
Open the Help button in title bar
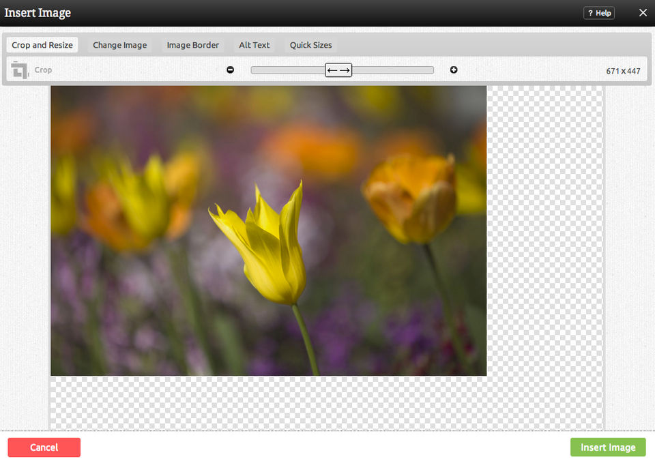[x=598, y=13]
